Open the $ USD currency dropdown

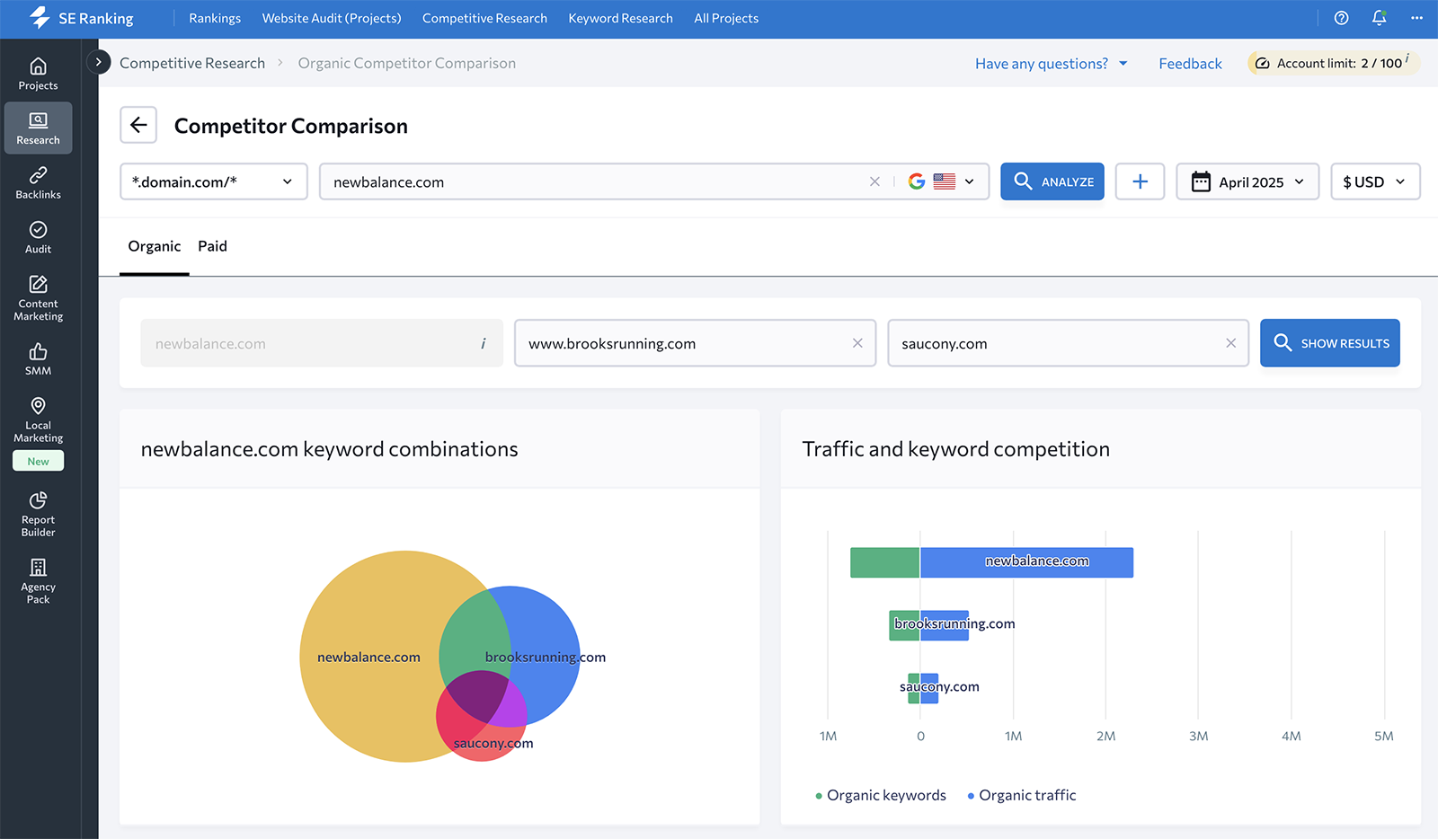1375,181
